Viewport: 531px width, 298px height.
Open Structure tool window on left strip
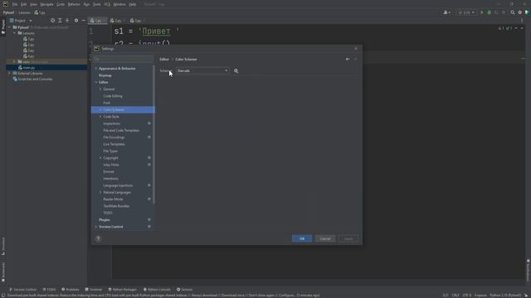pyautogui.click(x=3, y=246)
